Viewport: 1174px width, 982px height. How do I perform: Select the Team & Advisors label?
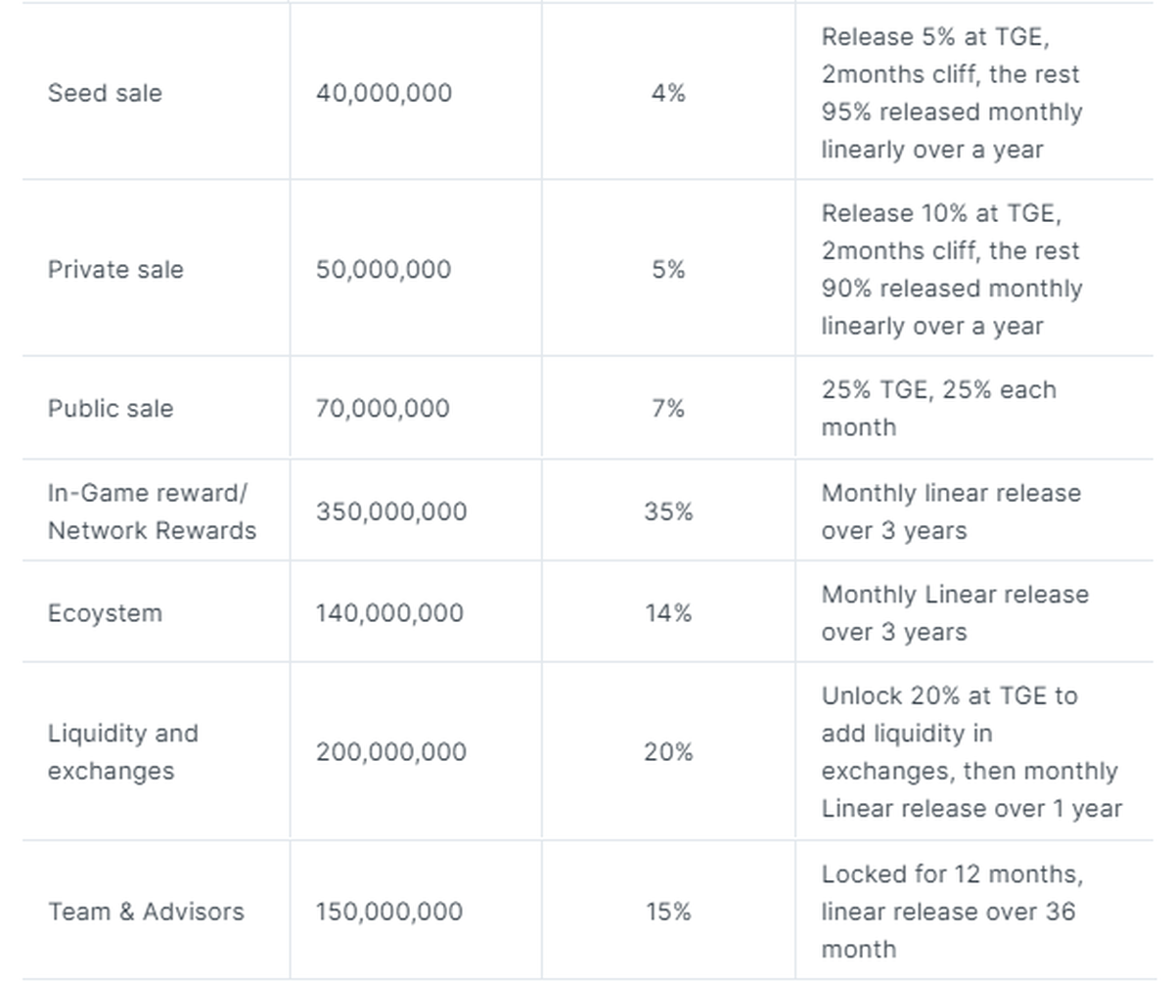click(x=146, y=912)
